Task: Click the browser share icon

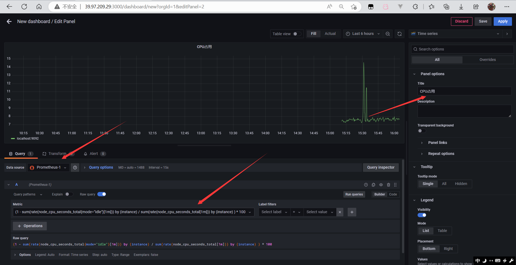Action: [x=476, y=7]
